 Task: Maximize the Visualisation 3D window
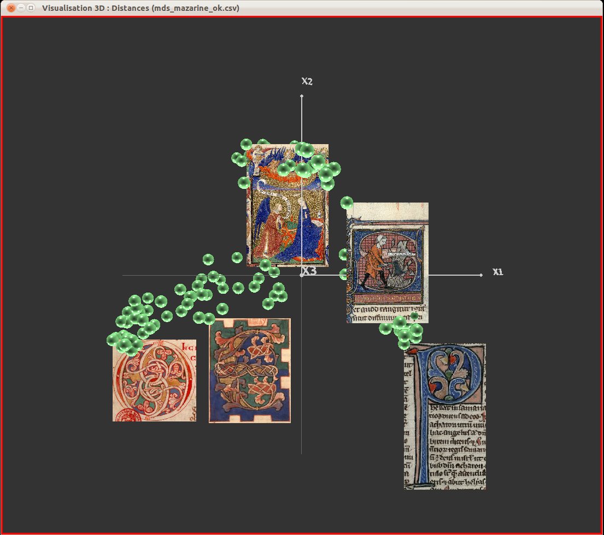point(31,8)
